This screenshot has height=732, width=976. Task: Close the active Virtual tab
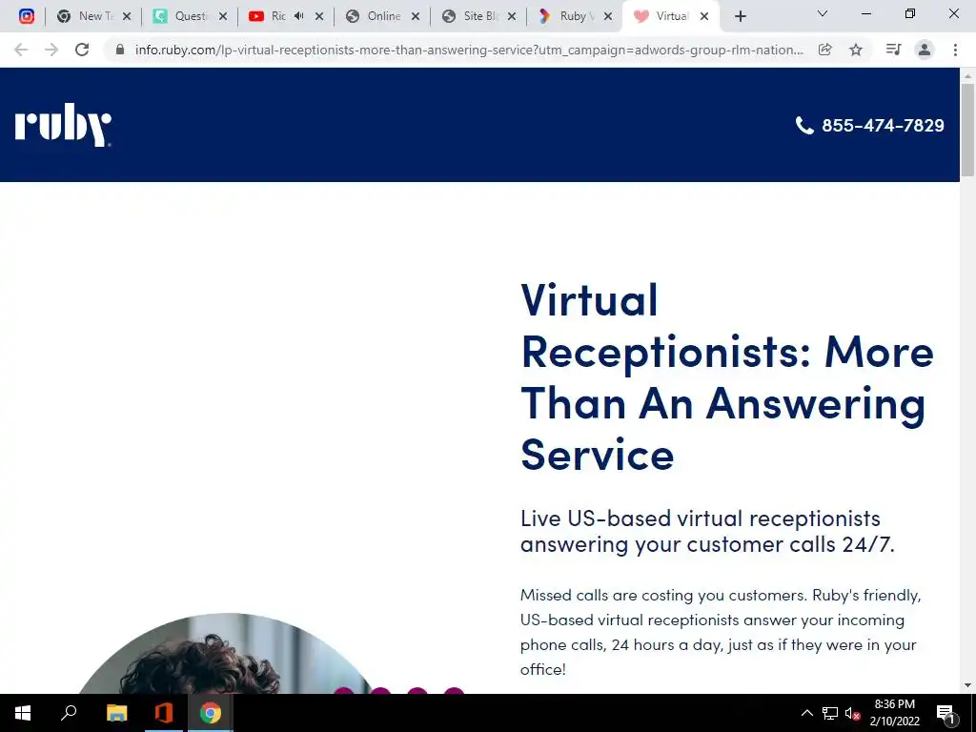click(x=704, y=17)
